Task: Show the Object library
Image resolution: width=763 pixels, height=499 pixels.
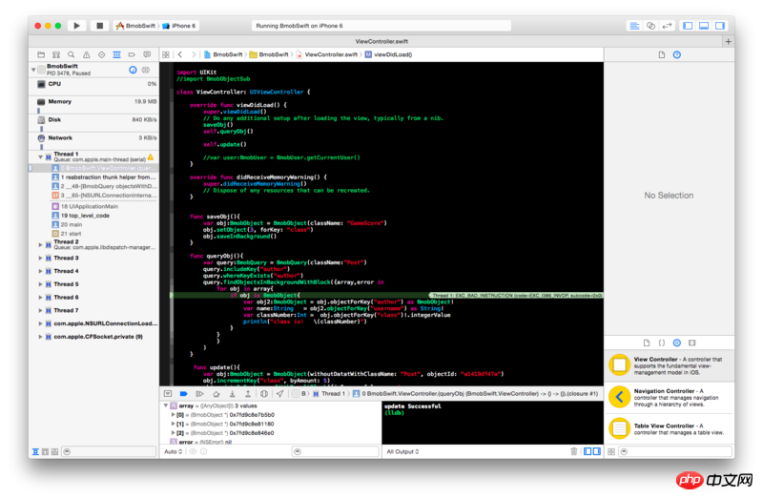Action: [677, 343]
